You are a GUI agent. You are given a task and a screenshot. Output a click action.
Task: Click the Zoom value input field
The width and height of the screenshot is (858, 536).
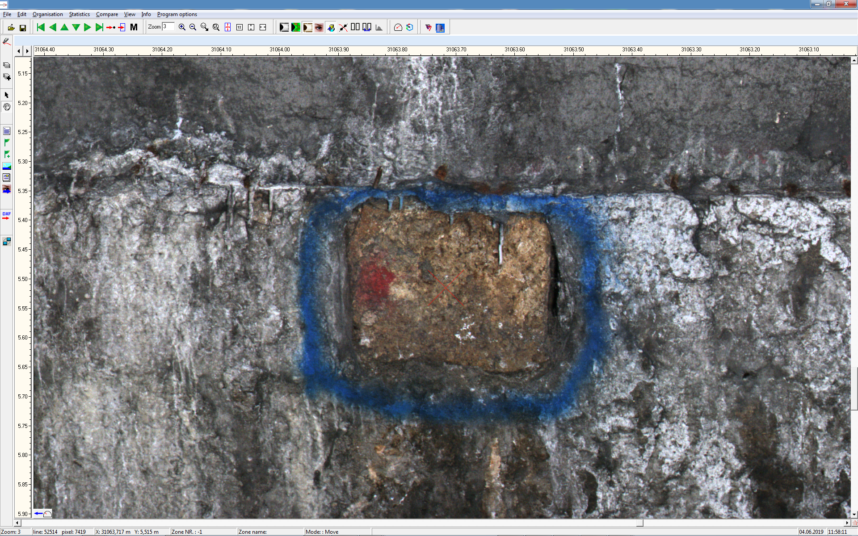click(x=168, y=27)
